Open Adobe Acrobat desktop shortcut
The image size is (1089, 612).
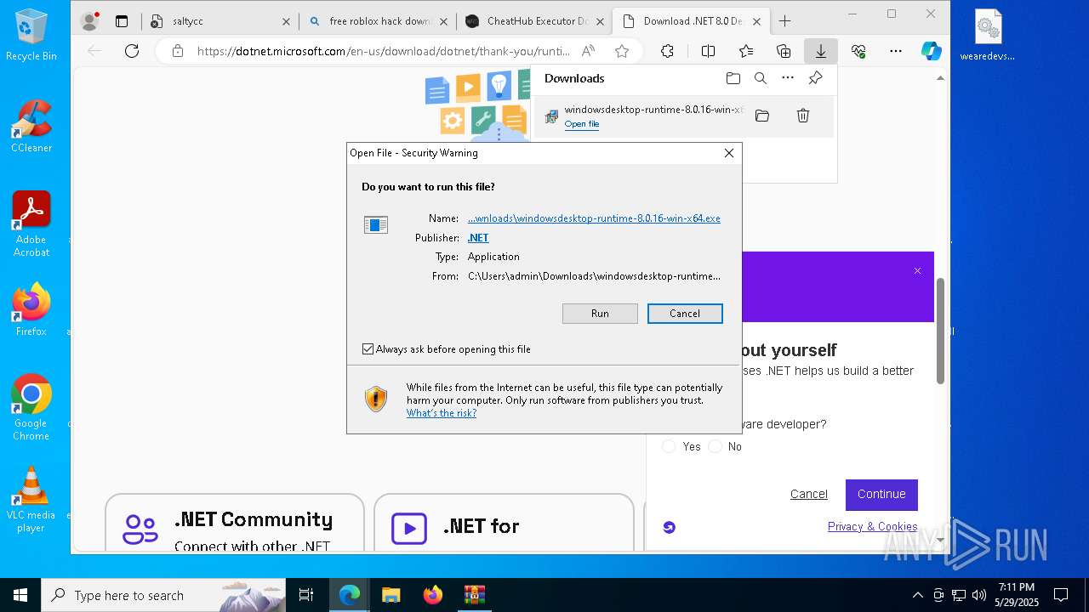click(x=31, y=224)
